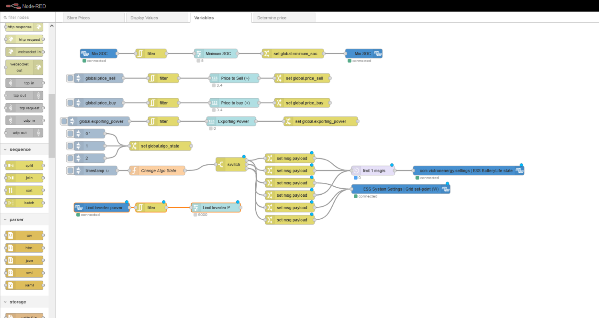Select the udp out node
This screenshot has height=318, width=599.
click(24, 132)
